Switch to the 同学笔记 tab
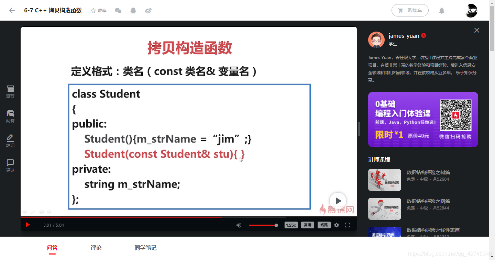Viewport: 495px width, 260px height. pyautogui.click(x=145, y=248)
